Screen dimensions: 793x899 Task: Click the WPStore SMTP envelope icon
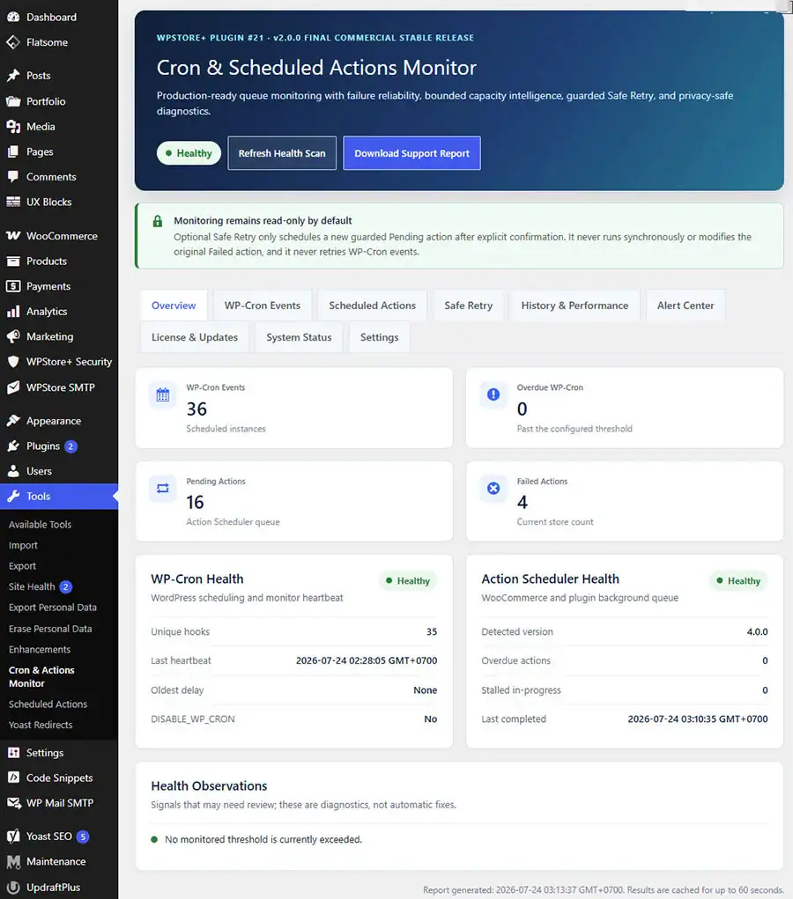pos(13,387)
